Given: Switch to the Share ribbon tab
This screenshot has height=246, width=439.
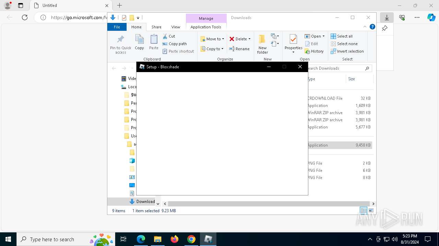Looking at the screenshot, I should coord(156,27).
